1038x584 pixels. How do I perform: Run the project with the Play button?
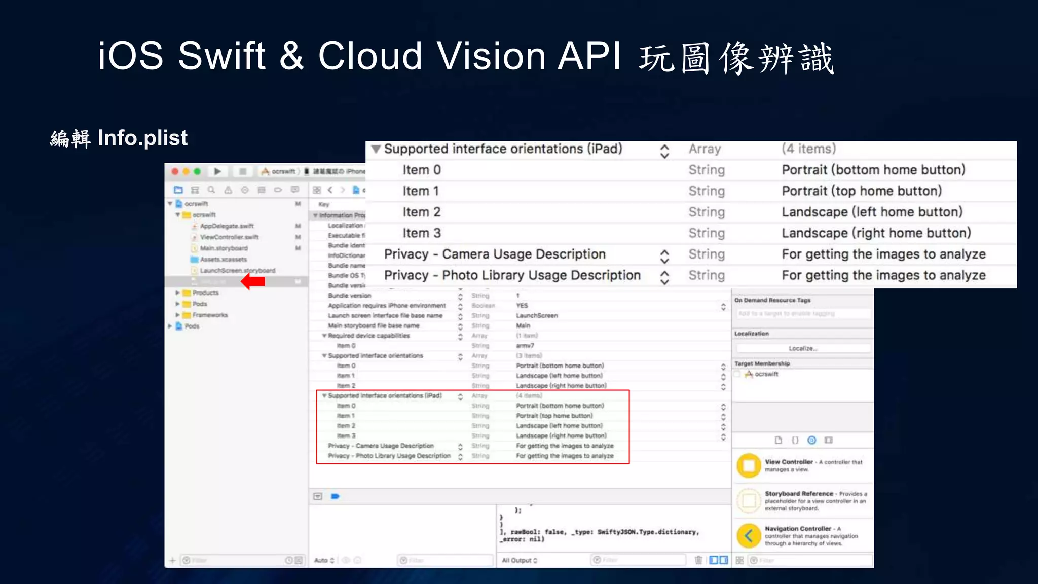pos(217,171)
